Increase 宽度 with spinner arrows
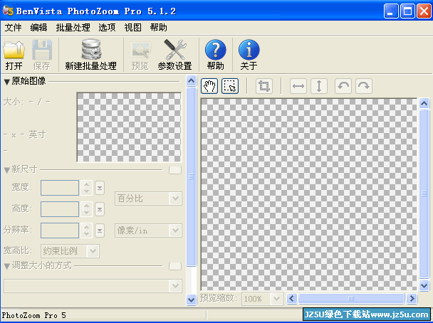This screenshot has width=433, height=323. [x=87, y=185]
